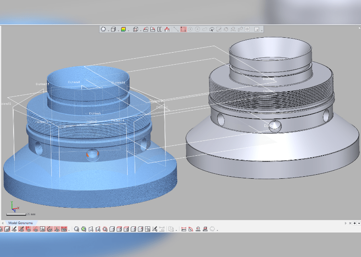The height and width of the screenshot is (257, 361).
Task: Select the measure radius tool
Action: [x=198, y=229]
